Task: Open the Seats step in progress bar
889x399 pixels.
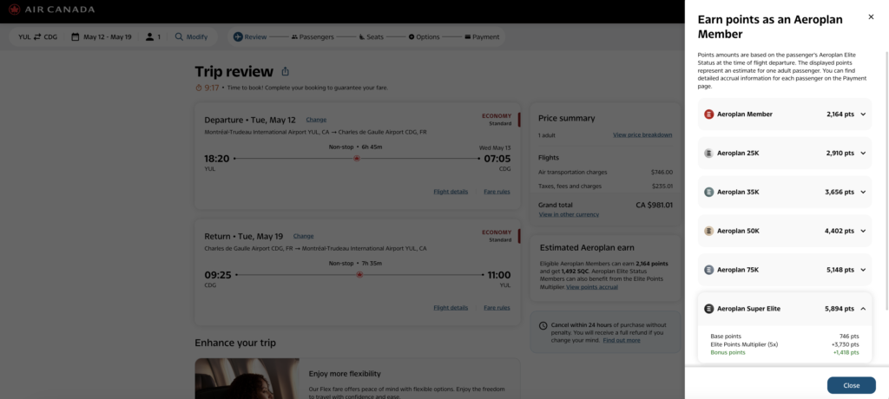Action: tap(371, 37)
